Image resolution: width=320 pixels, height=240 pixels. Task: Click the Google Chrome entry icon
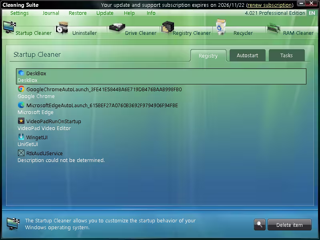[x=21, y=89]
